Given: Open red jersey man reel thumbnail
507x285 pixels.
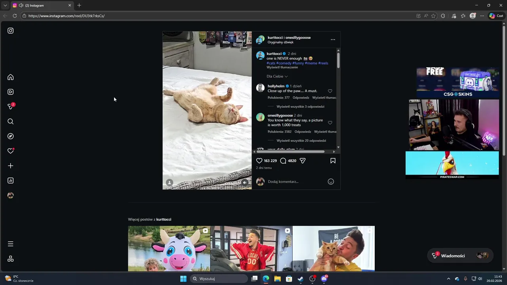Looking at the screenshot, I should click(252, 249).
